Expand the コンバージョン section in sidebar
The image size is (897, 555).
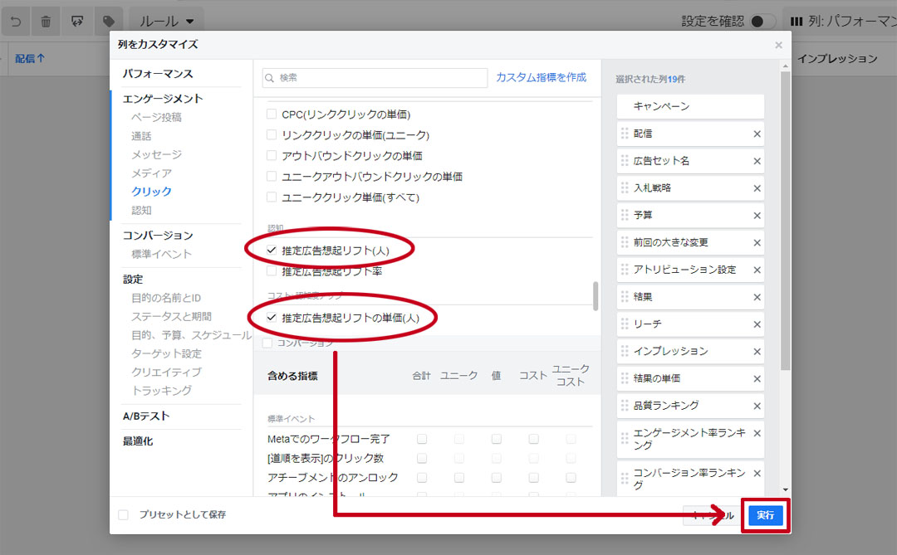[158, 236]
